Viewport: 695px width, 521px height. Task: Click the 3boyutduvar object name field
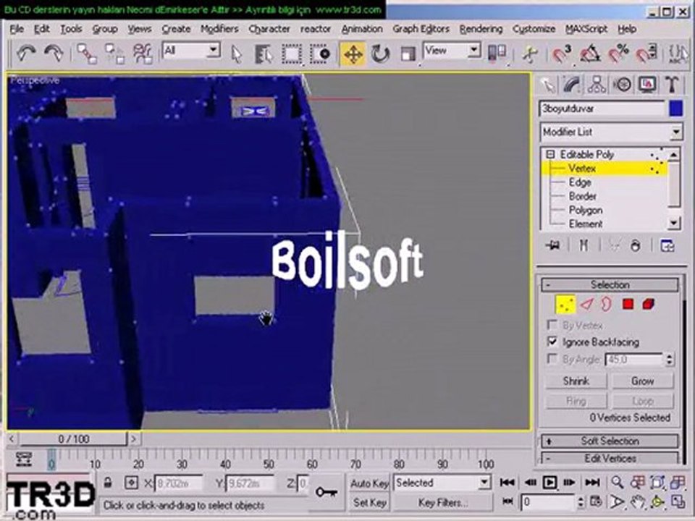pos(602,109)
